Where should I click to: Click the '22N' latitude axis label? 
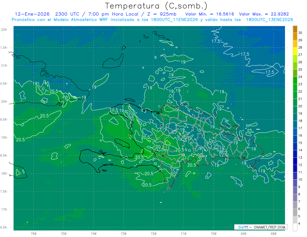tap(4, 30)
